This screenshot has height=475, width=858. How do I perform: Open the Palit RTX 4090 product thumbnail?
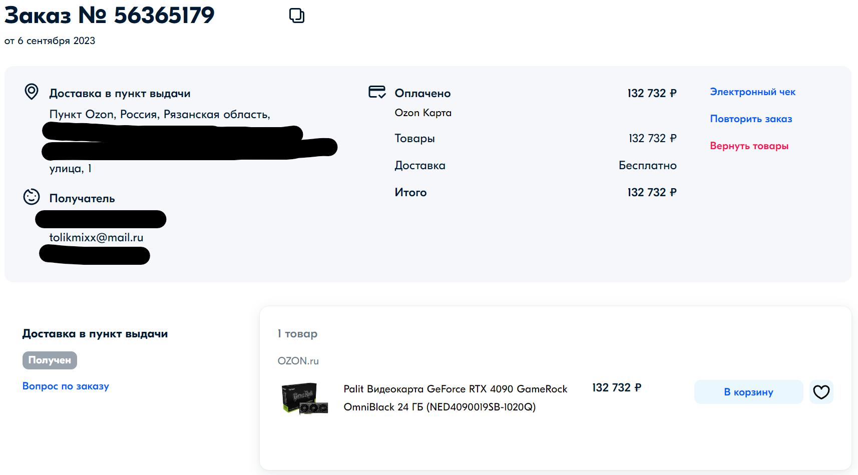pyautogui.click(x=305, y=398)
